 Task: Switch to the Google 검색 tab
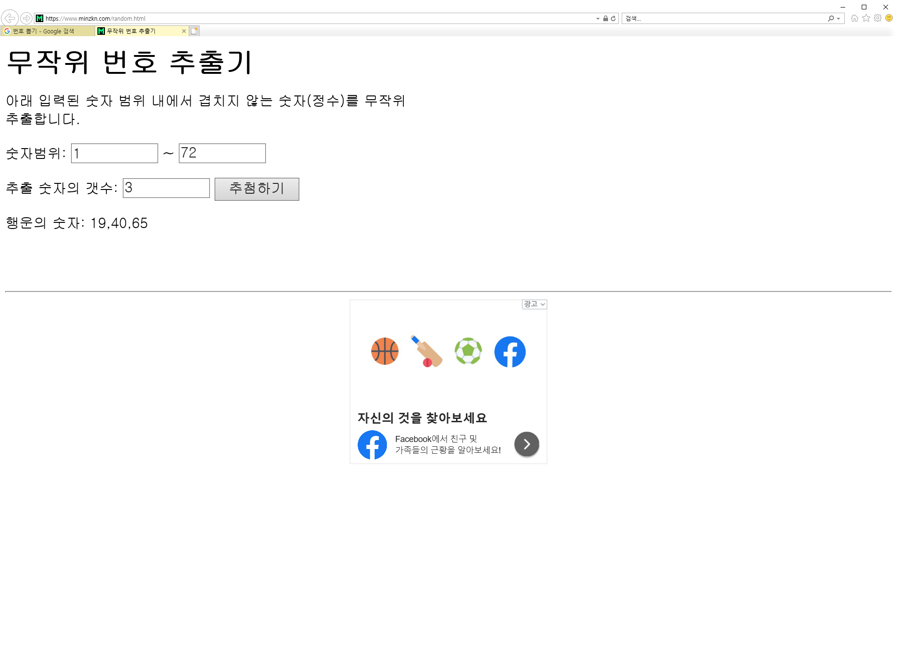(x=47, y=31)
